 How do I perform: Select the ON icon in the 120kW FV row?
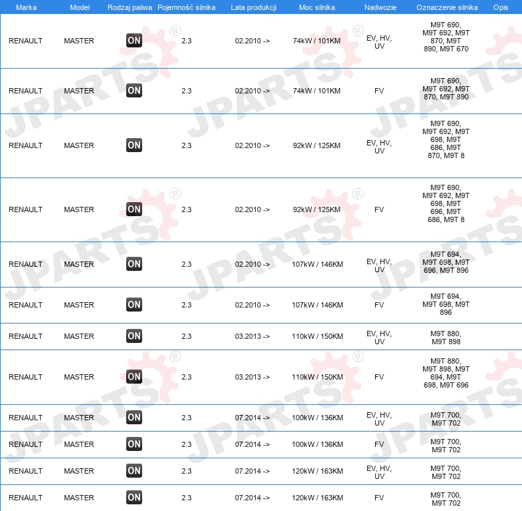[134, 498]
